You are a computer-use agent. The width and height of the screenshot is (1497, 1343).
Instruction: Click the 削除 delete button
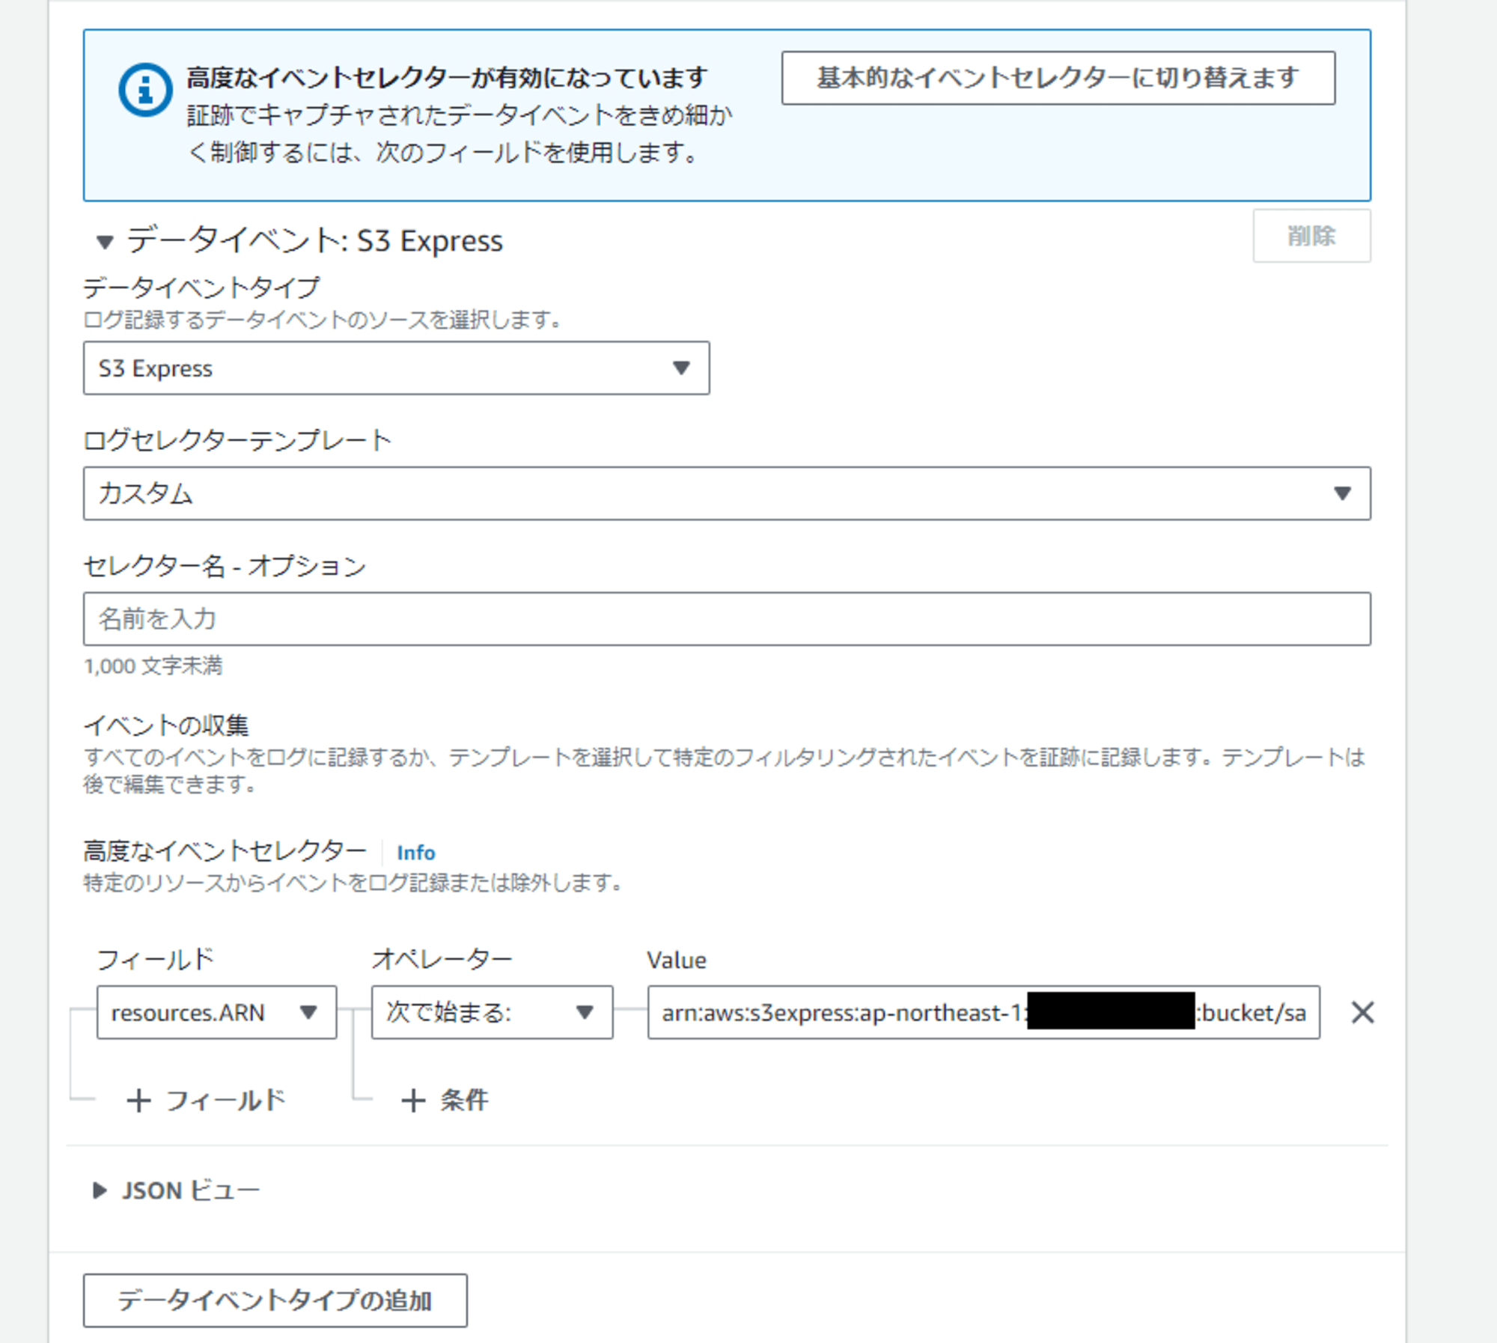(x=1311, y=236)
